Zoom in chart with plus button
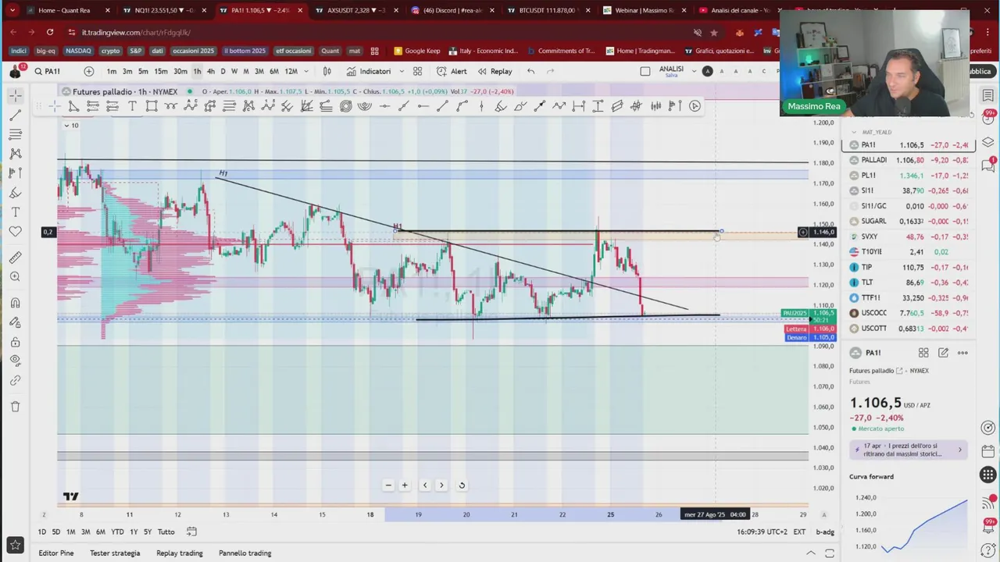The height and width of the screenshot is (562, 1000). pyautogui.click(x=405, y=485)
